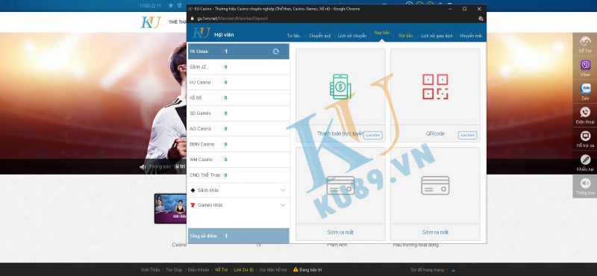Click the KU logo in Hội viên popup
Screen dimensions: 597x276
coord(201,33)
